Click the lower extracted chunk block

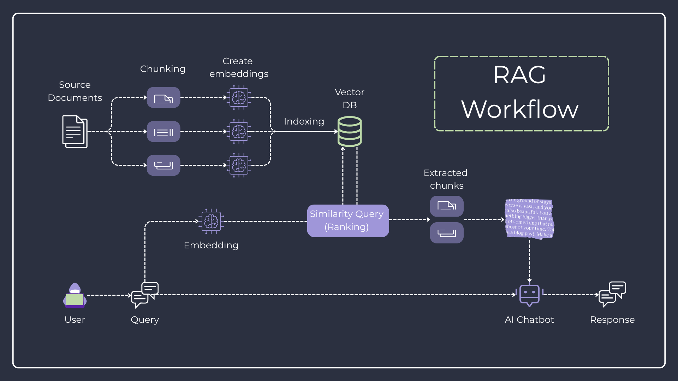point(447,233)
